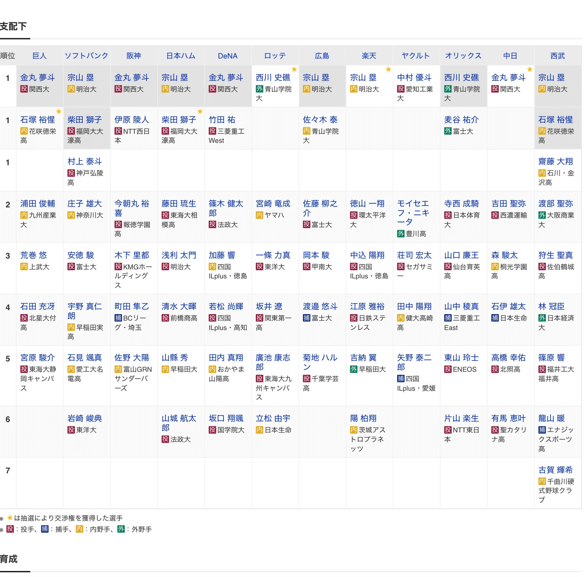Viewport: 588px width, 577px height.
Task: Open the オリックス team header link
Action: pos(463,56)
